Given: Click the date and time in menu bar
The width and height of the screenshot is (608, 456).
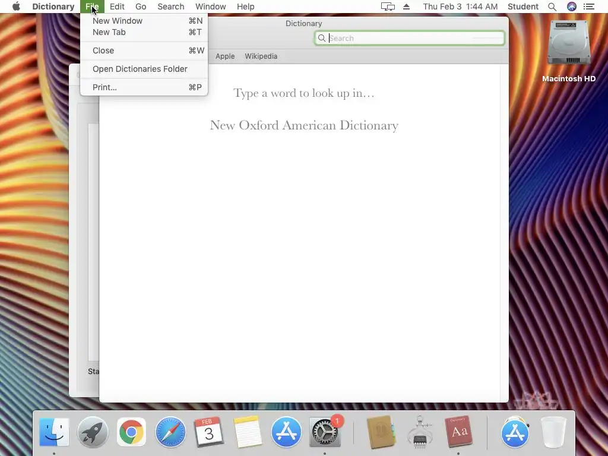Looking at the screenshot, I should [460, 7].
